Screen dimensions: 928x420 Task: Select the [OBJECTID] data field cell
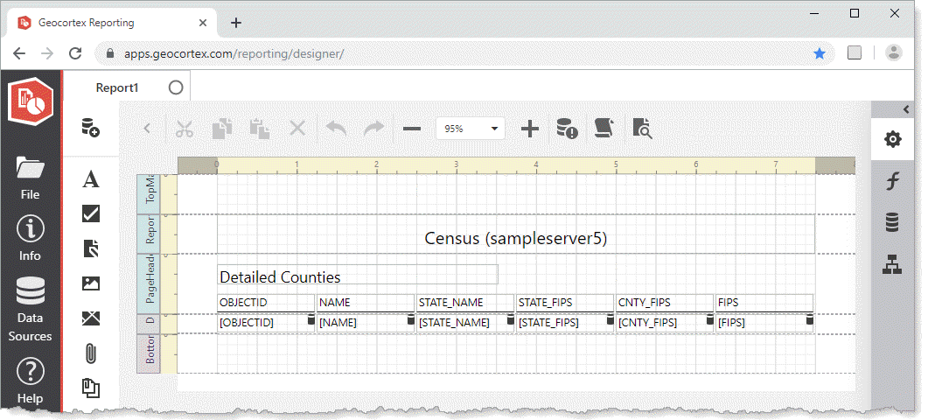266,324
